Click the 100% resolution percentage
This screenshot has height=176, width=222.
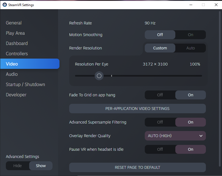(195, 64)
